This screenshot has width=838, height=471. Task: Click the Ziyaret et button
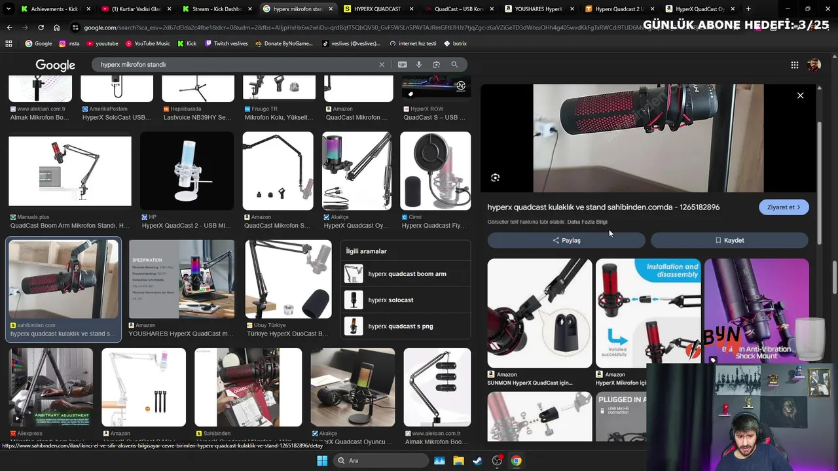click(784, 207)
